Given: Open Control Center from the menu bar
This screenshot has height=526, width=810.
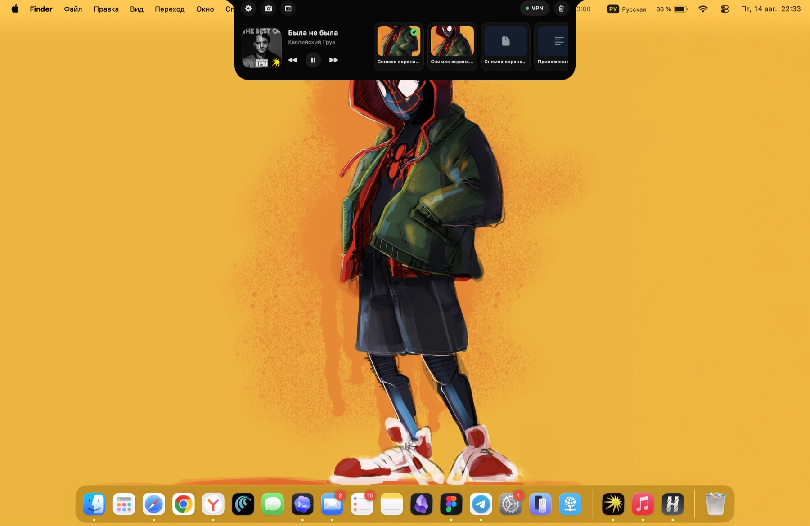Looking at the screenshot, I should tap(724, 9).
